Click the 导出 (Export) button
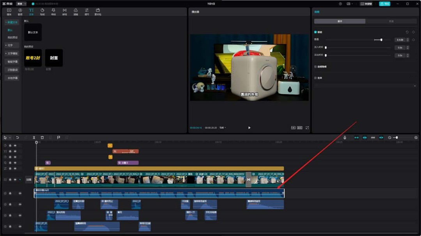The height and width of the screenshot is (236, 421). (384, 3)
